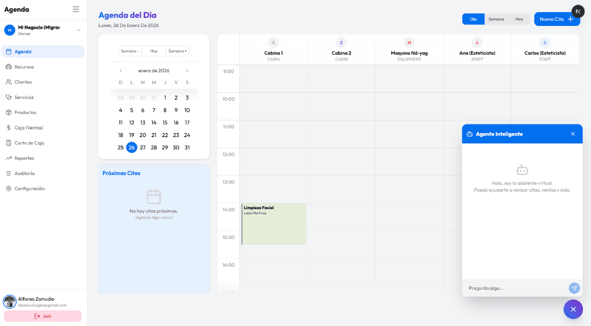Go to next month in calendar
The width and height of the screenshot is (591, 326).
(187, 71)
